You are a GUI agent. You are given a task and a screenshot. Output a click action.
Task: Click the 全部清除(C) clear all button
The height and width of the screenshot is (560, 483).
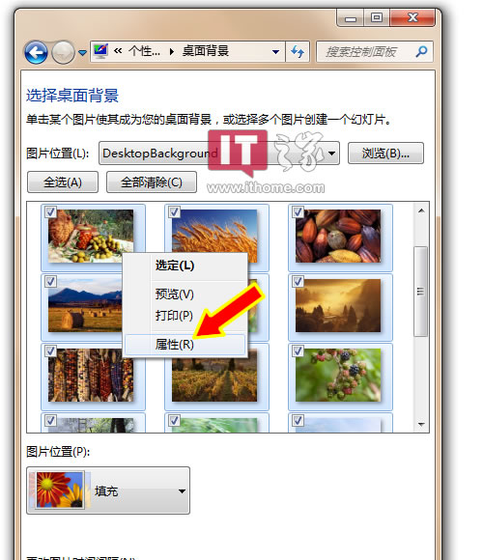pyautogui.click(x=152, y=182)
